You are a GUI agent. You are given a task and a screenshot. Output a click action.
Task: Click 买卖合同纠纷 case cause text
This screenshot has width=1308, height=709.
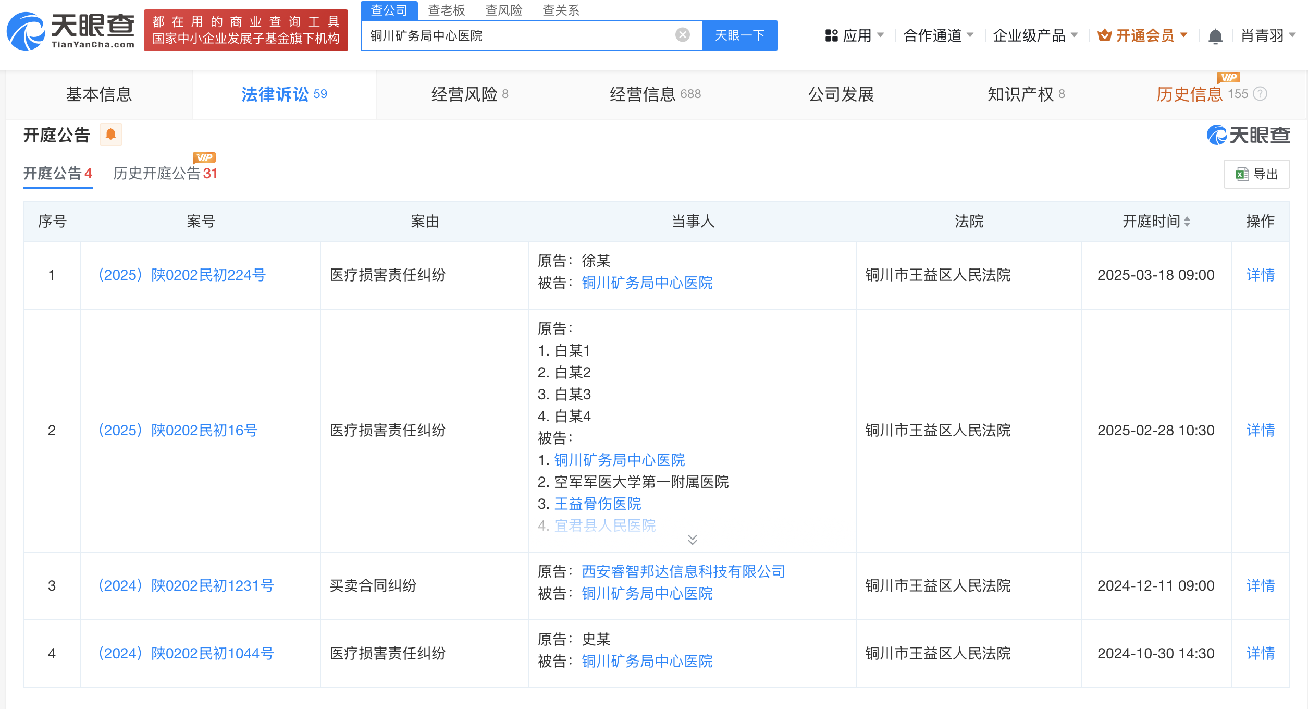pyautogui.click(x=373, y=585)
